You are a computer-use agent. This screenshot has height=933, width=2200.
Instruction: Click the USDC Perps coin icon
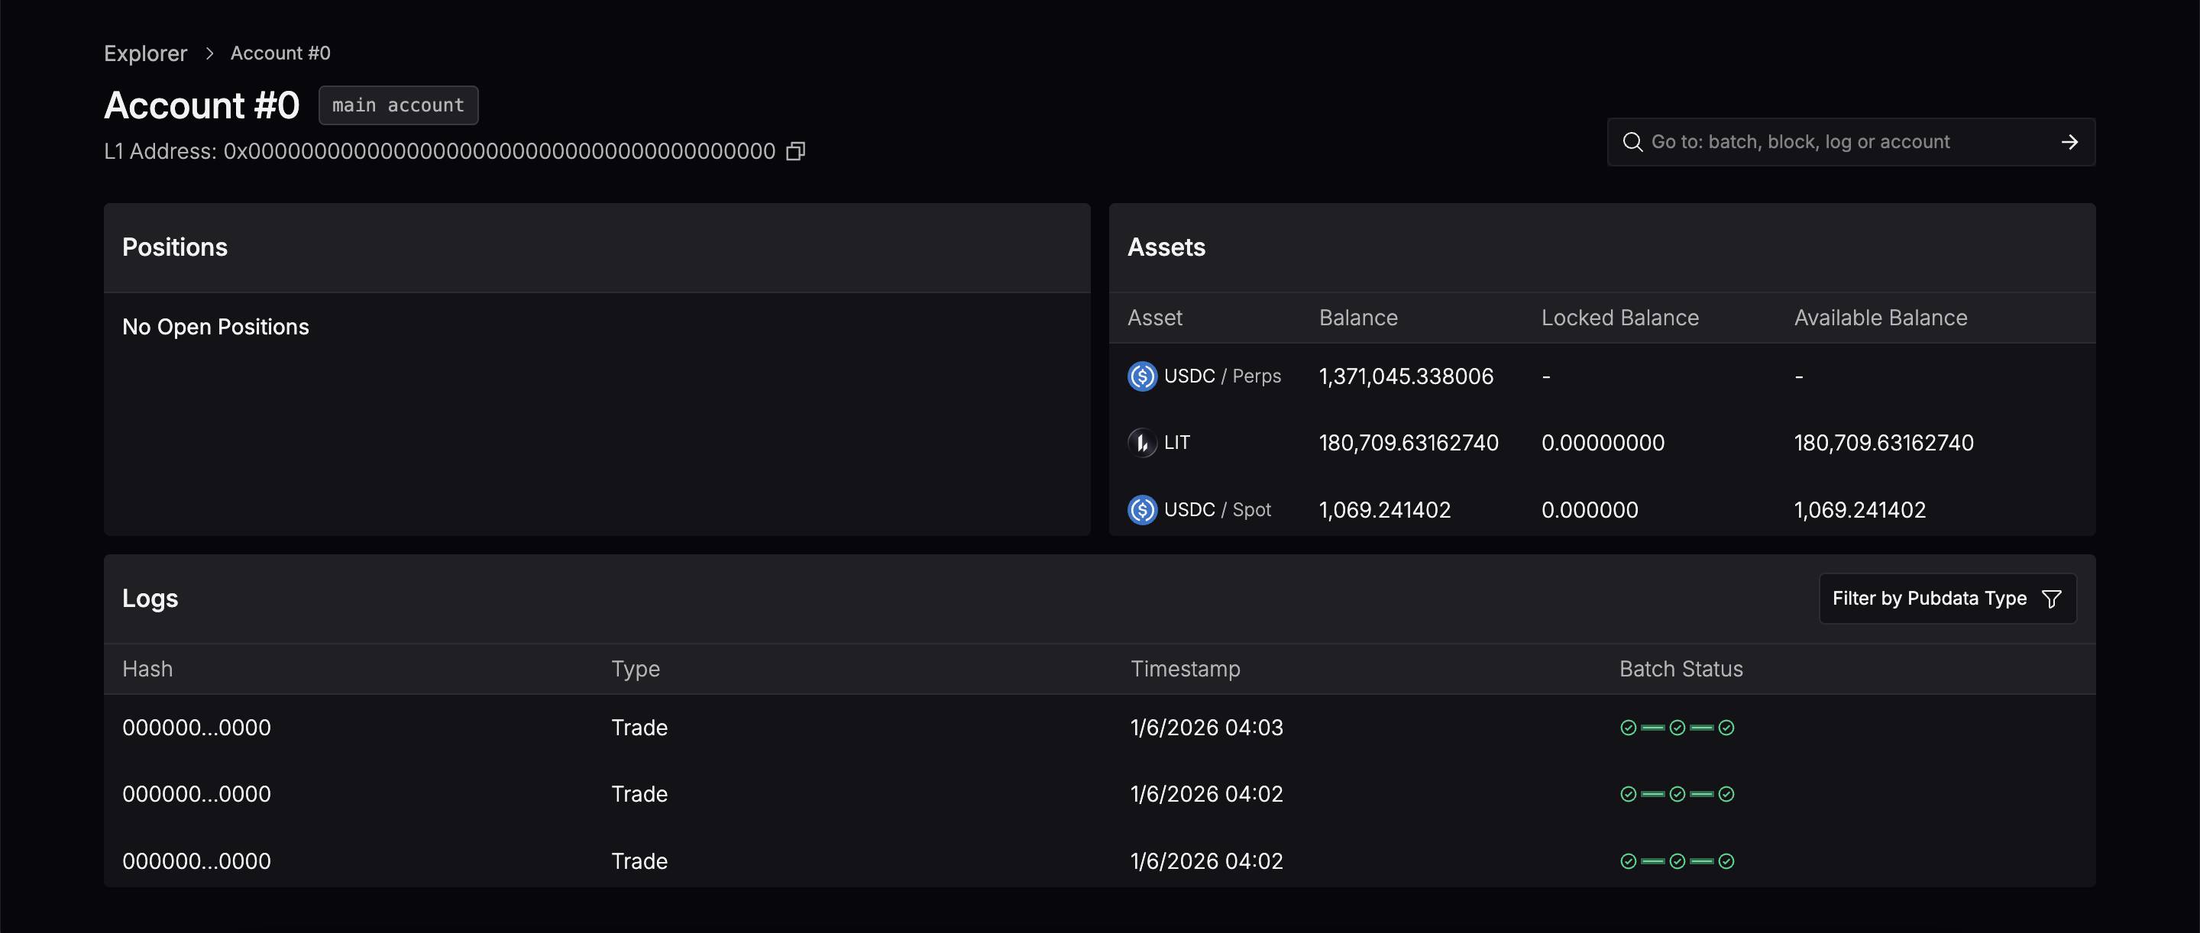pyautogui.click(x=1142, y=376)
